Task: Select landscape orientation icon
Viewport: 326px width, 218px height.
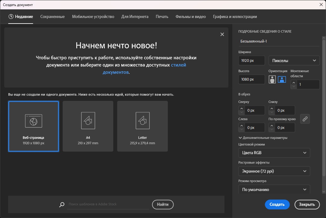Action: pyautogui.click(x=282, y=79)
